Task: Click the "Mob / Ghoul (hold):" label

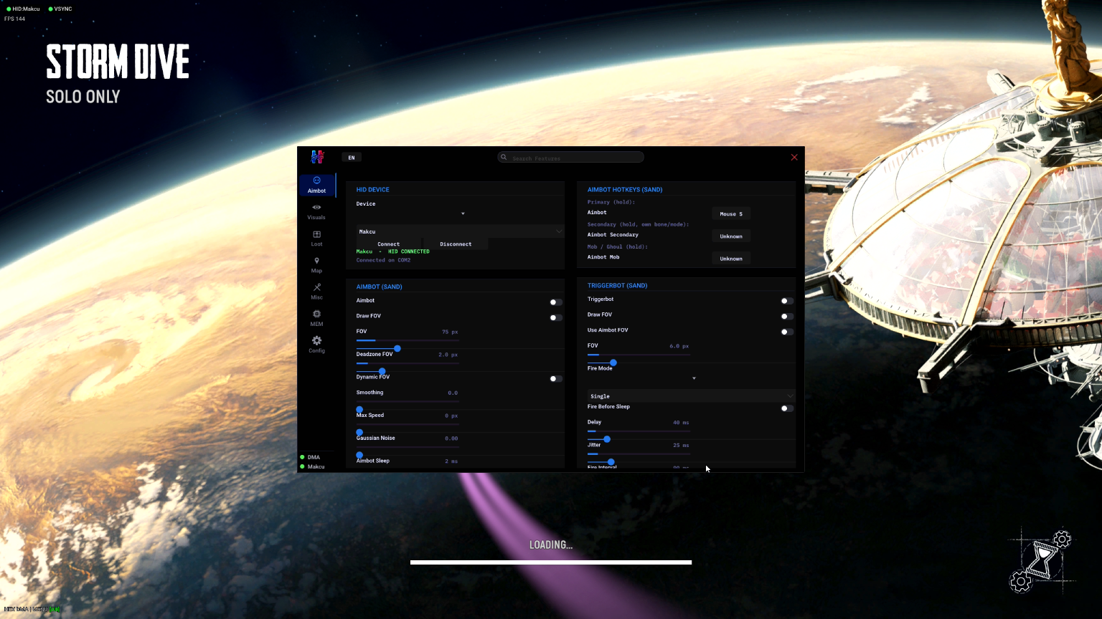Action: tap(618, 246)
